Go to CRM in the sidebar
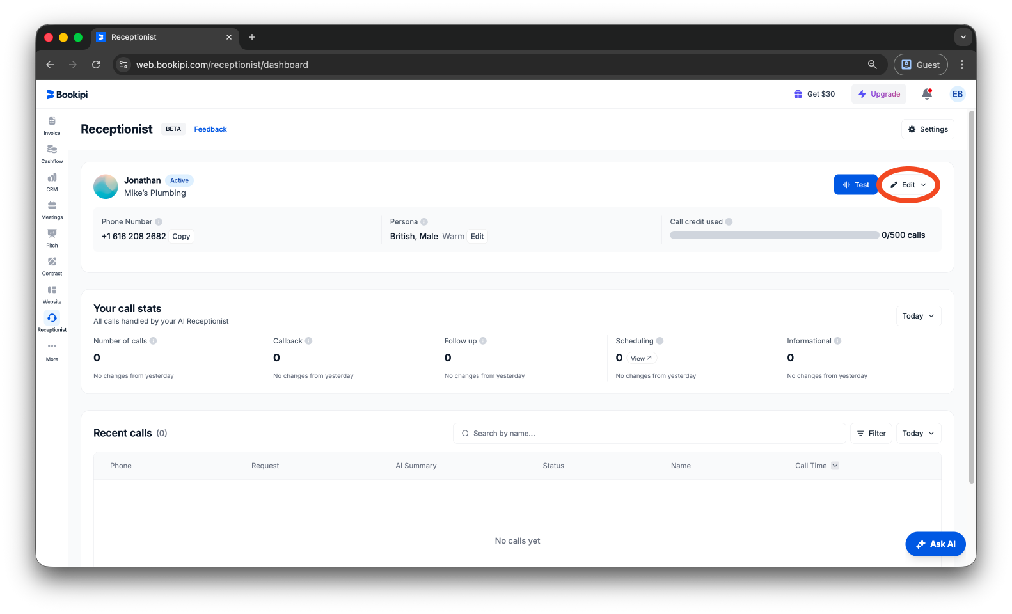 pyautogui.click(x=52, y=182)
